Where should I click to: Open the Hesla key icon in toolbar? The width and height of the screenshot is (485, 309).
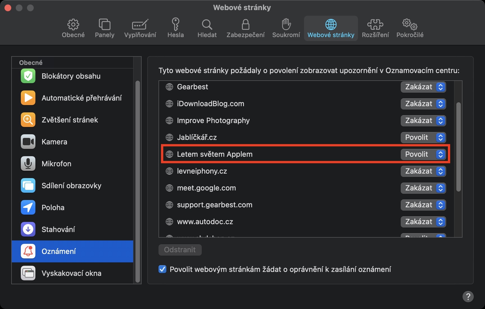pyautogui.click(x=176, y=24)
